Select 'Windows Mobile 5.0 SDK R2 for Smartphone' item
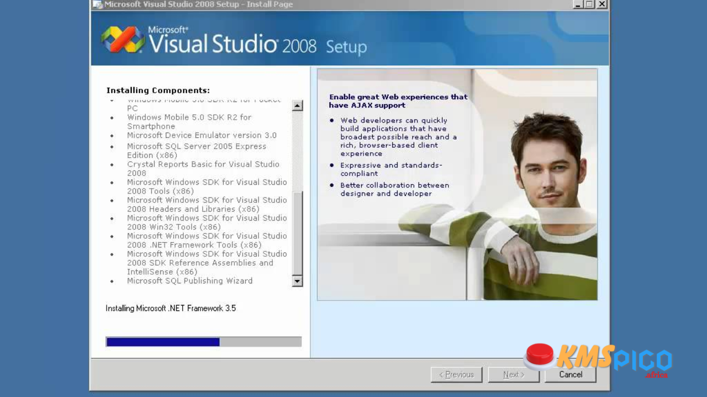Screen dimensions: 707x397 [x=189, y=121]
